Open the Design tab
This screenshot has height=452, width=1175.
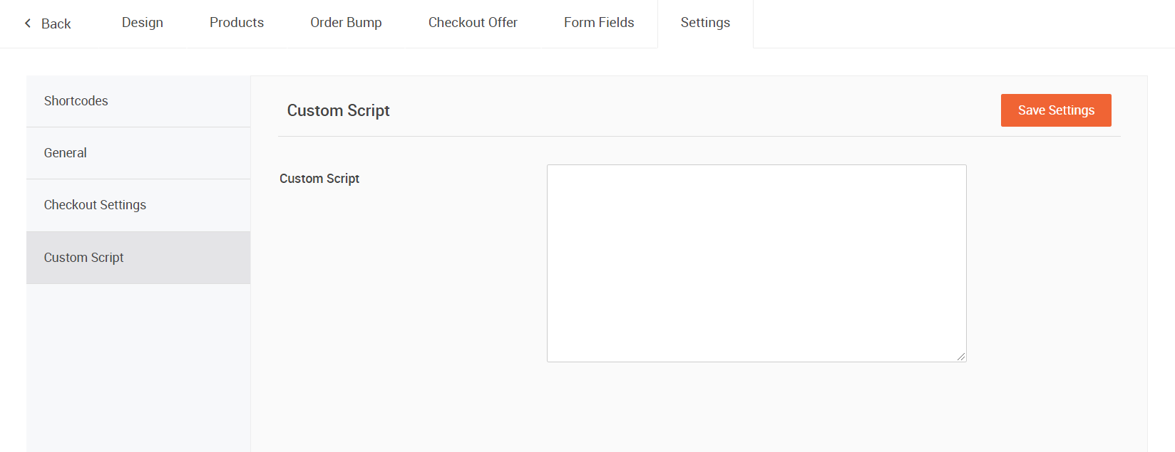(142, 23)
